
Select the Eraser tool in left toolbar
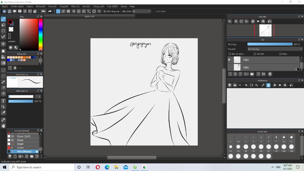[3, 25]
